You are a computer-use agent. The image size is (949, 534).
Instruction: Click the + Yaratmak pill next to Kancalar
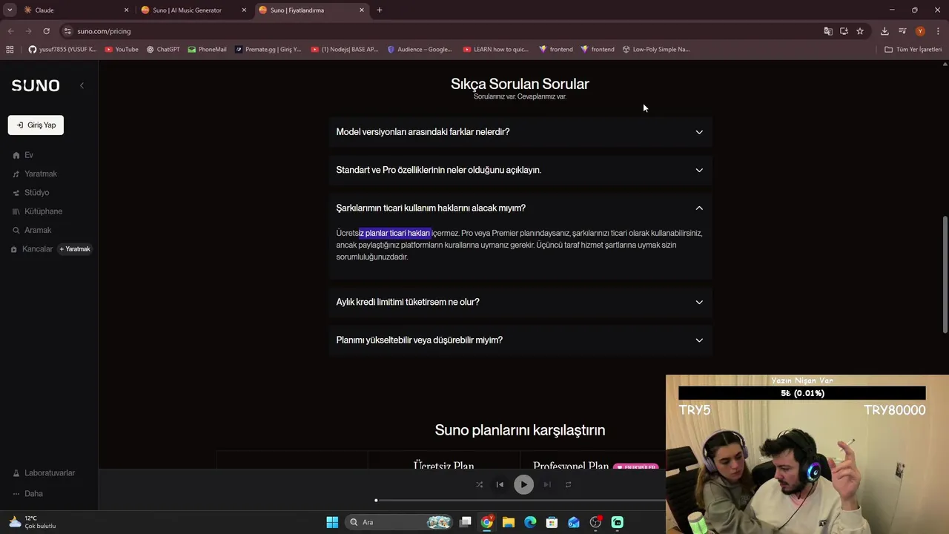tap(75, 249)
